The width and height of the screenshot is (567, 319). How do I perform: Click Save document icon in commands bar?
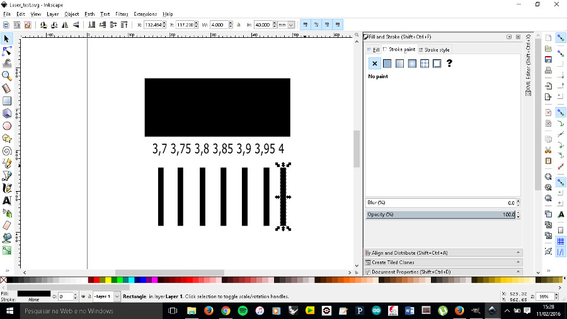pos(548,60)
